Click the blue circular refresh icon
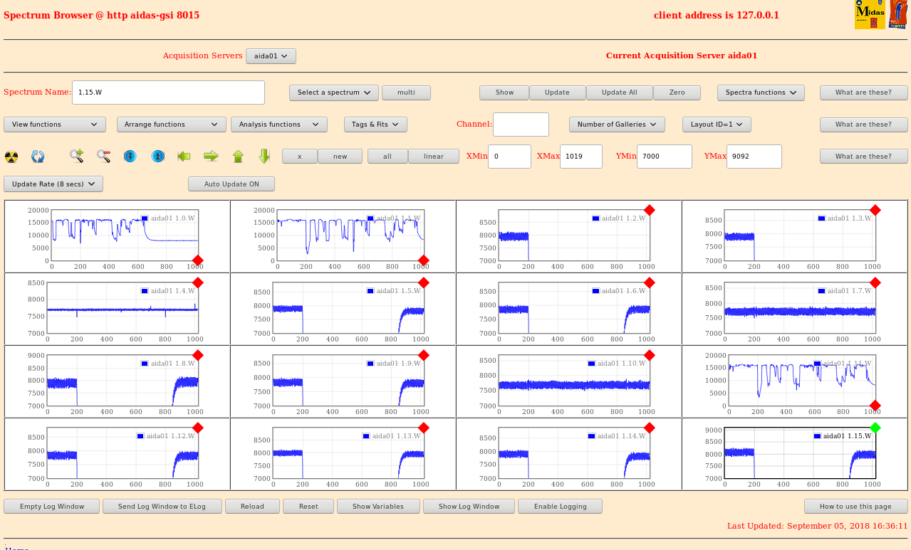 [x=38, y=157]
